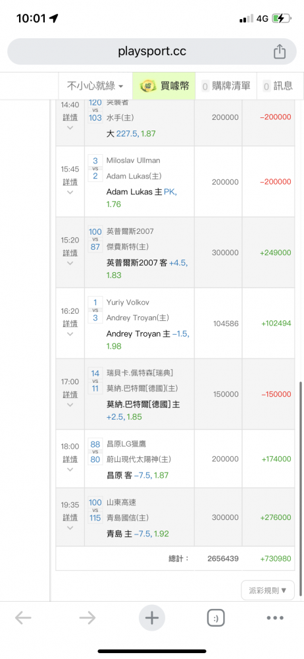Expand 詳情 for the 15:45 match
The height and width of the screenshot is (659, 304).
pyautogui.click(x=70, y=186)
